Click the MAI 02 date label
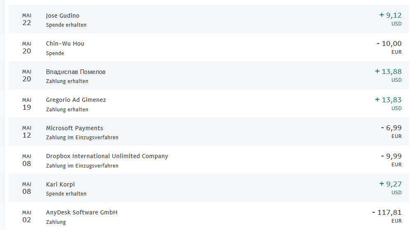This screenshot has height=230, width=414. coord(27,216)
